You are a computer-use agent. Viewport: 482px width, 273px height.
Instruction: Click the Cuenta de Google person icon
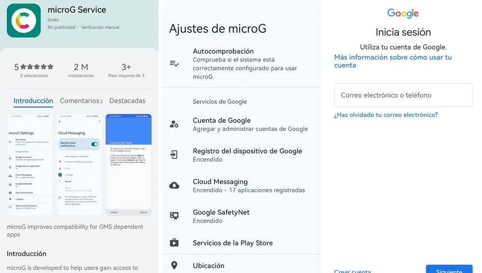click(x=174, y=124)
